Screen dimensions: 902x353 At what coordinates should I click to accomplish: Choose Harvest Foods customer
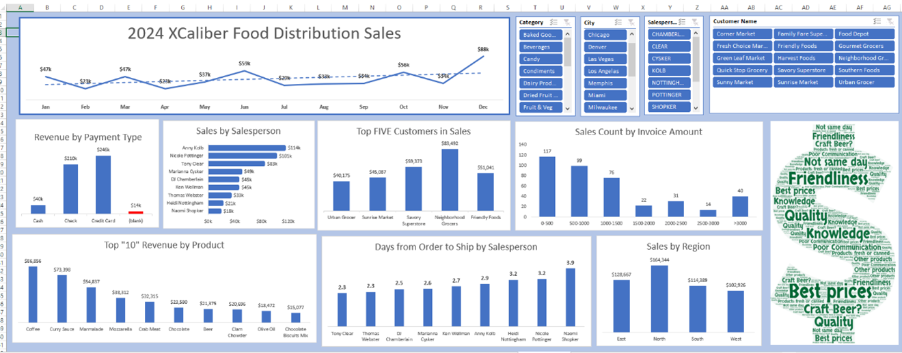coord(804,58)
